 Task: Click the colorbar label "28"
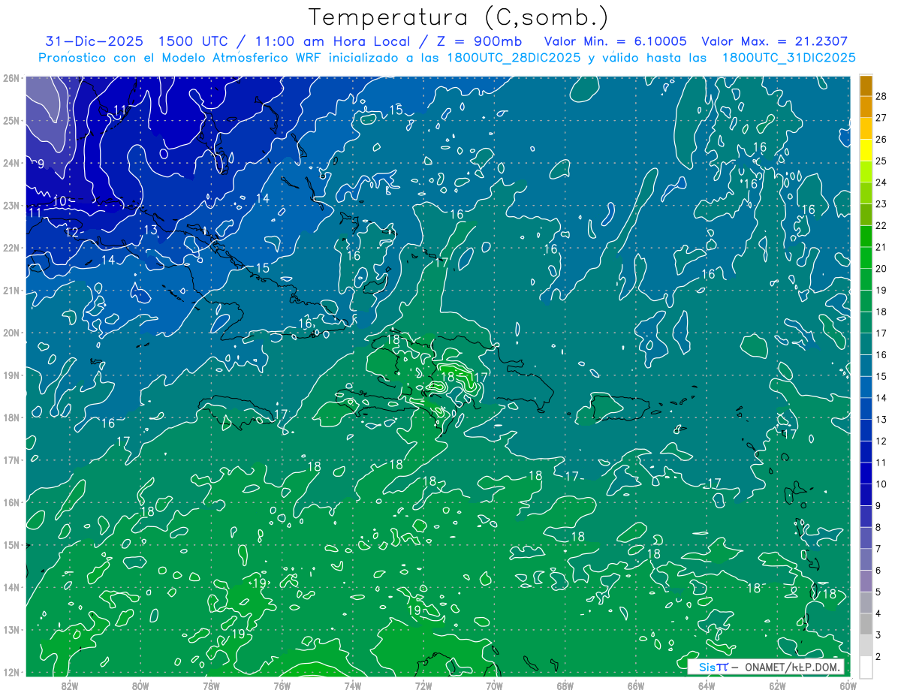(x=881, y=96)
